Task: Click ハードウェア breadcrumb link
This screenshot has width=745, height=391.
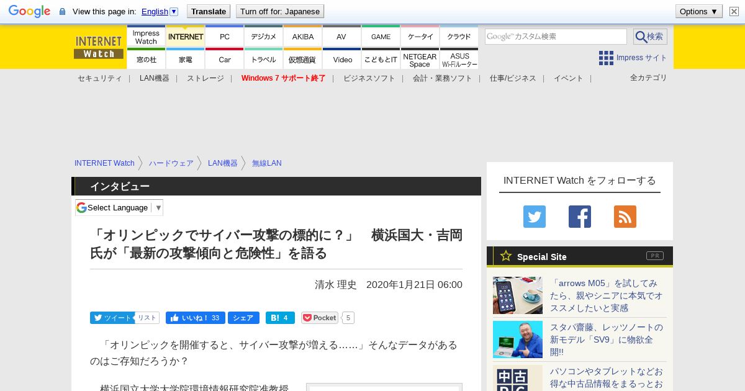Action: (x=171, y=163)
